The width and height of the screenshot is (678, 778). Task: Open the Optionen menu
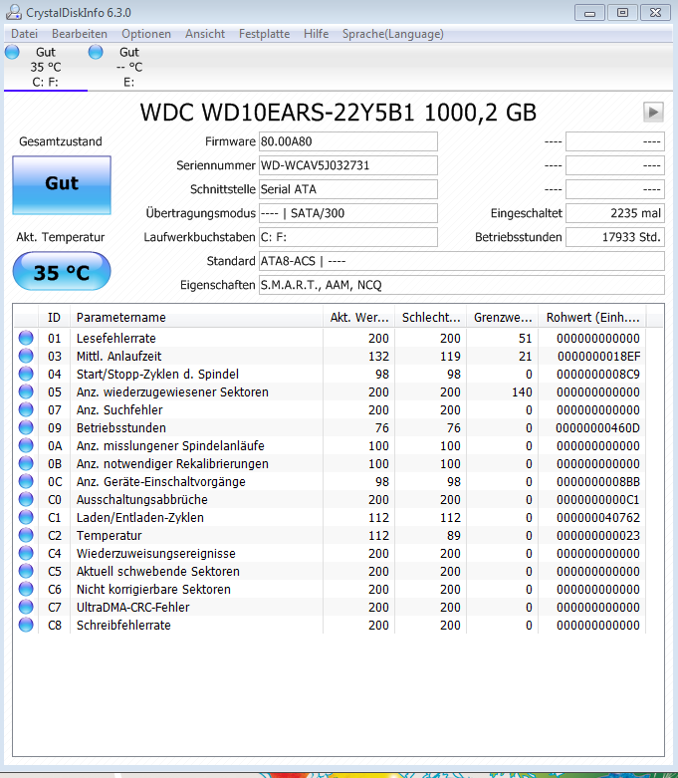[146, 34]
